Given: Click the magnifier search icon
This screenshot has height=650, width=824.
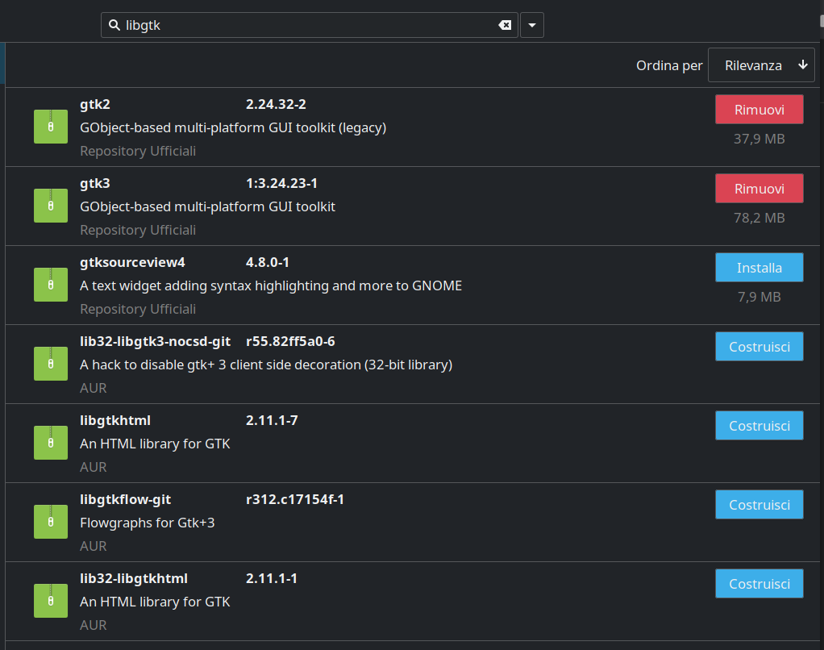Looking at the screenshot, I should point(114,25).
